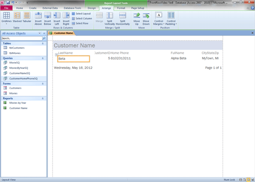The image size is (255, 182).
Task: Apply the Stacked layout
Action: point(17,17)
